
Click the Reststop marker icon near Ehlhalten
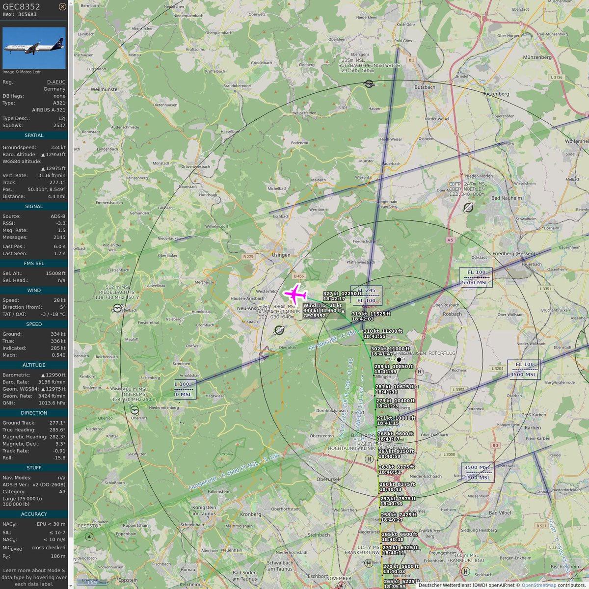(88, 537)
